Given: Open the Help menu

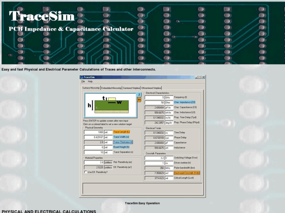Looking at the screenshot, I should (90, 82).
